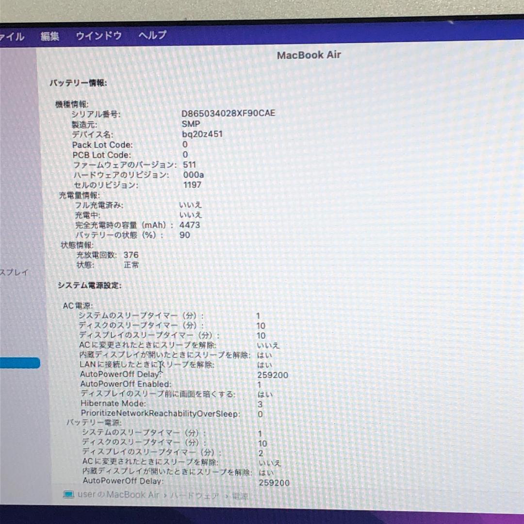Open the 編集 menu
This screenshot has width=524, height=524.
[50, 36]
